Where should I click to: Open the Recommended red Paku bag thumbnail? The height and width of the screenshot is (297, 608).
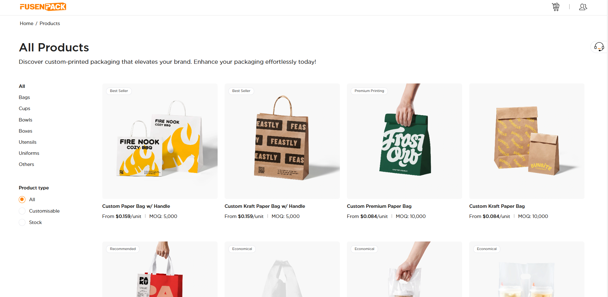(x=160, y=269)
